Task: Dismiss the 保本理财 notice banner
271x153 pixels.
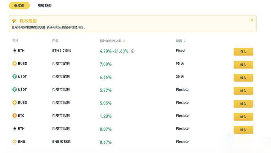Action: (x=252, y=20)
